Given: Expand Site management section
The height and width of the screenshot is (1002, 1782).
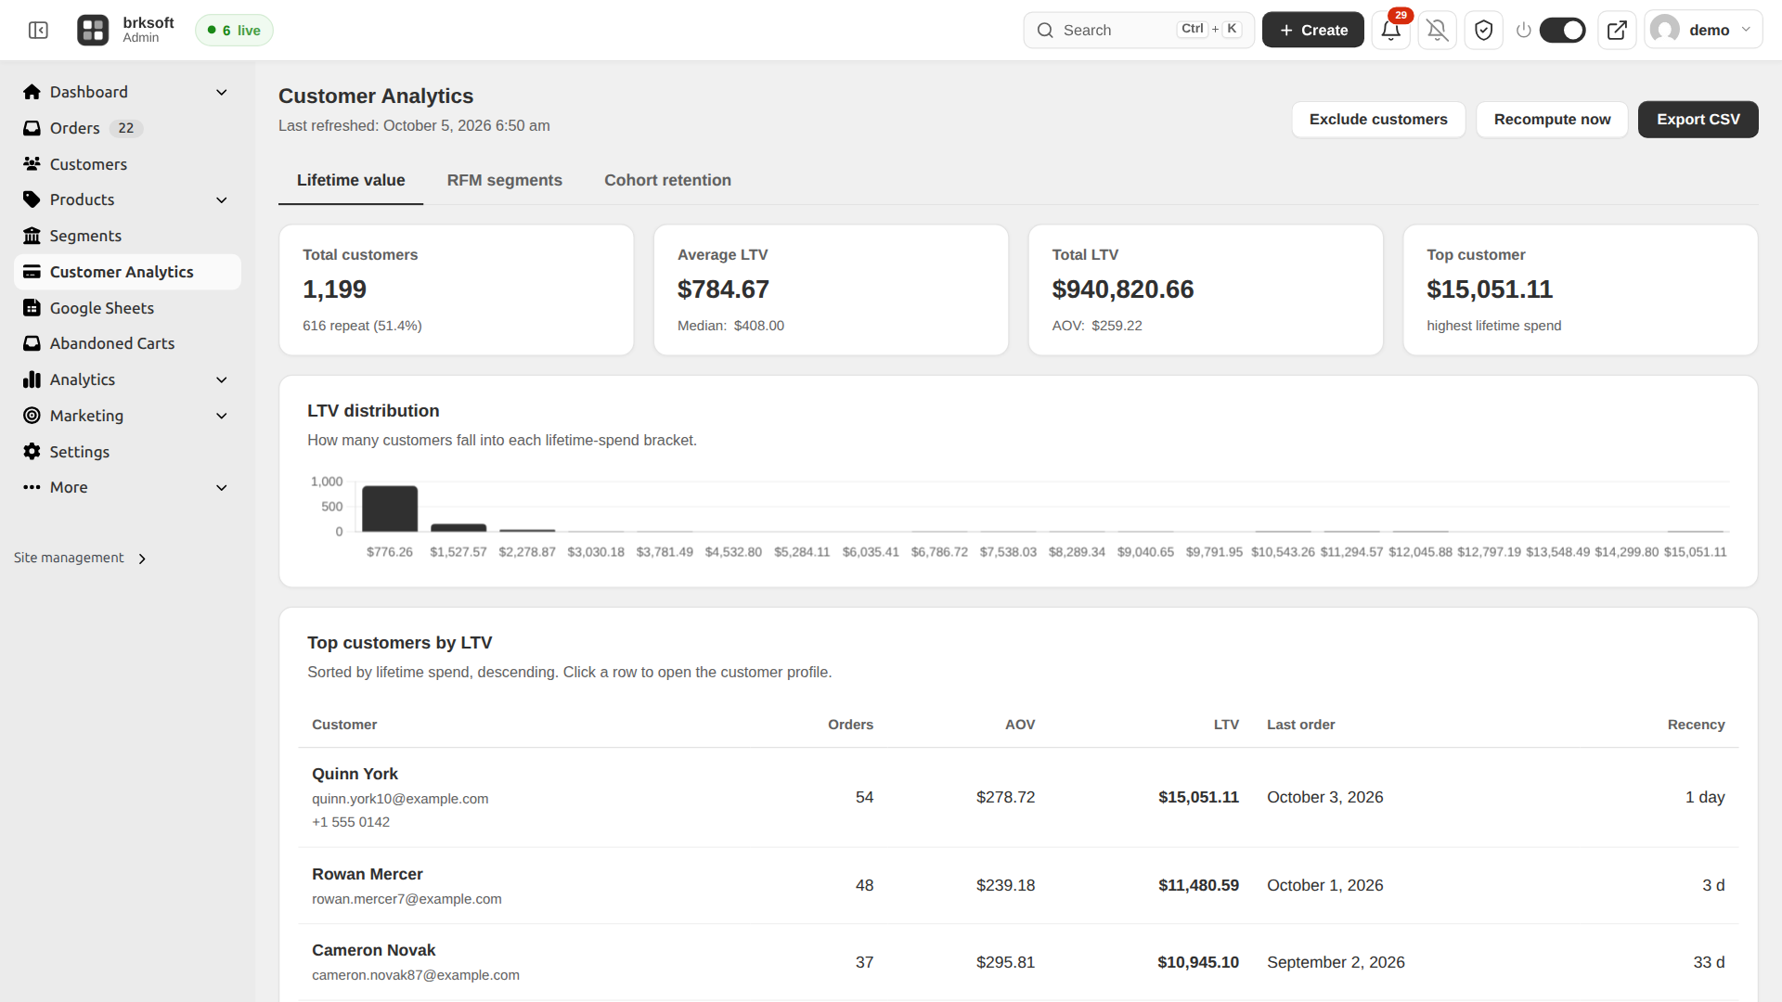Looking at the screenshot, I should (x=80, y=558).
